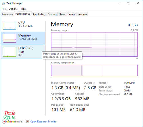The width and height of the screenshot is (143, 127).
Task: Click the Memory mini graph thumbnail
Action: [9, 38]
